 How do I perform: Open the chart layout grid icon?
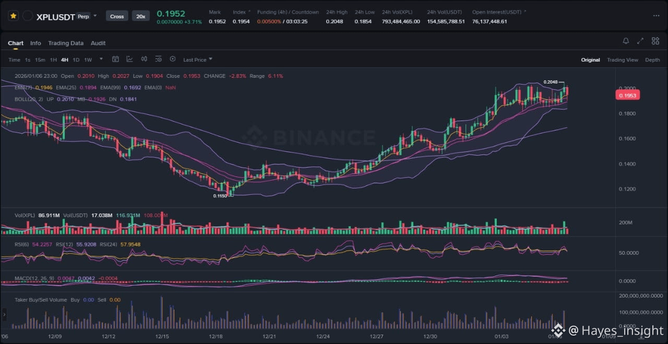pyautogui.click(x=655, y=41)
